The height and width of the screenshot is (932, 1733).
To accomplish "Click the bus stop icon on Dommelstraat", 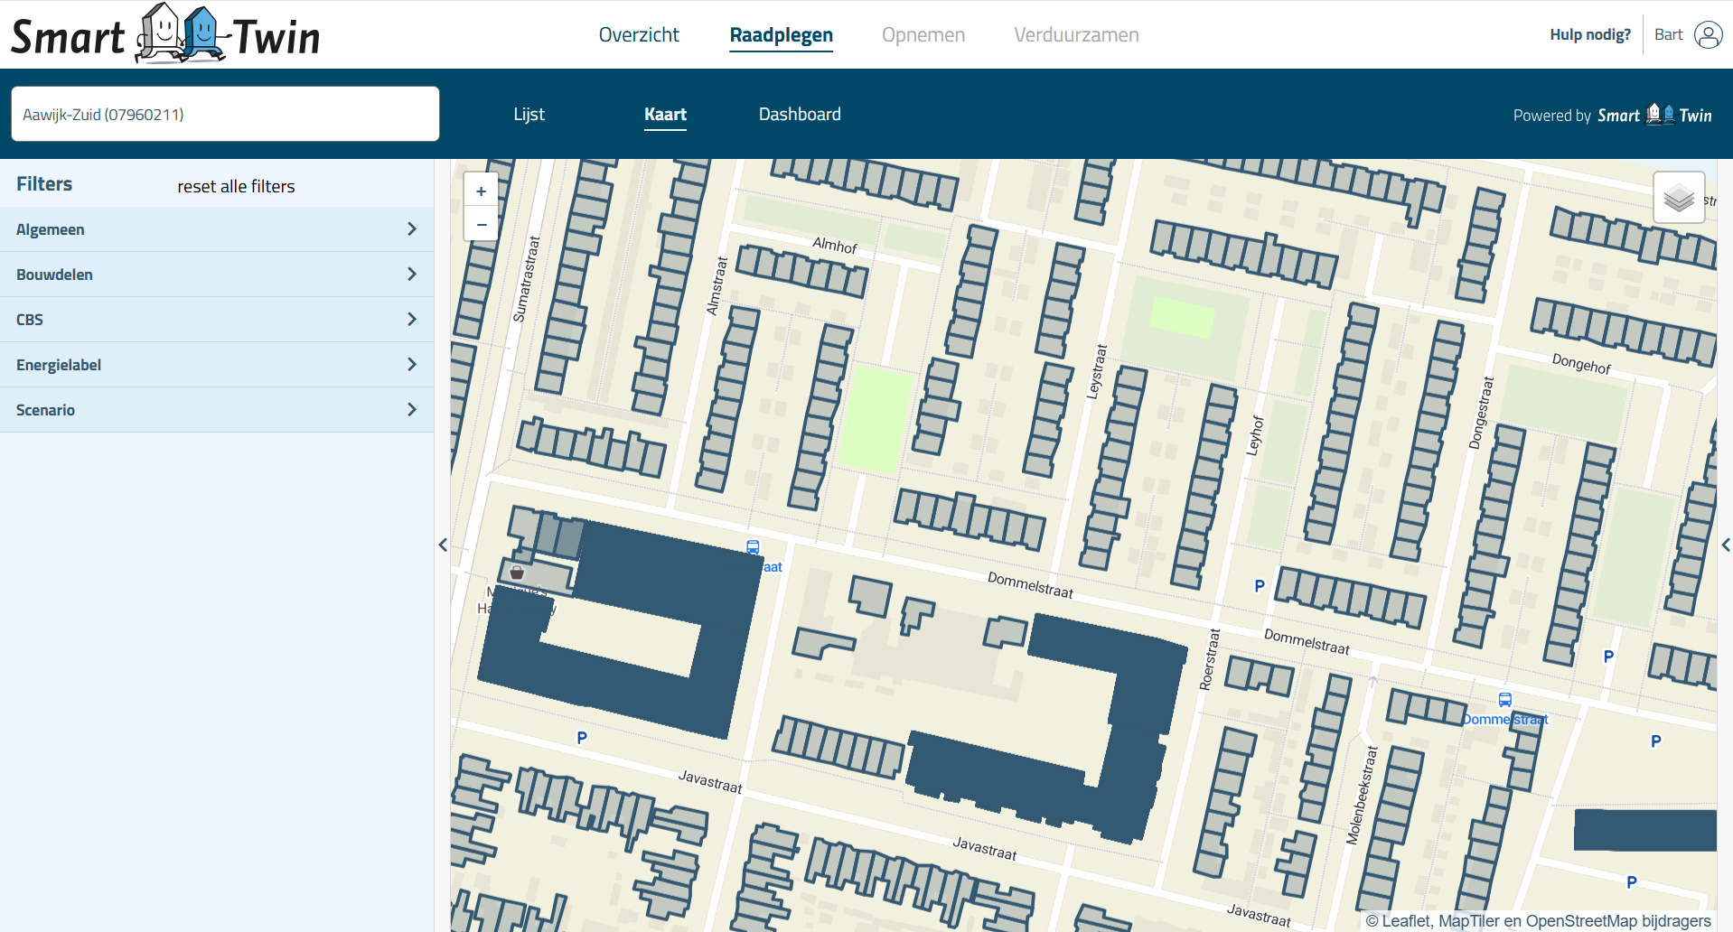I will (1504, 700).
